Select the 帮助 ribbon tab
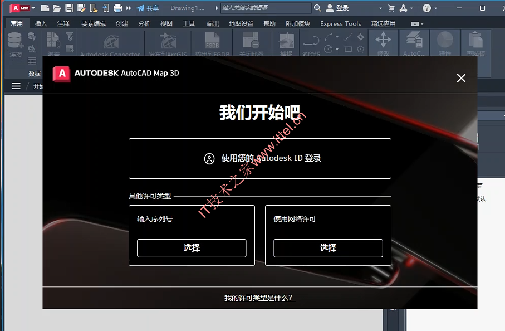Viewport: 505px width, 331px height. pos(269,23)
